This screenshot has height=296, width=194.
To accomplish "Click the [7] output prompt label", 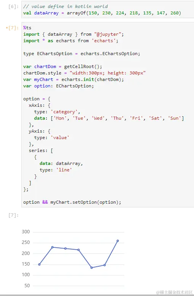I will tap(13, 215).
